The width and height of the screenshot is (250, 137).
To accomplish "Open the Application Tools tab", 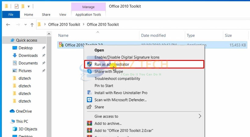I will [x=88, y=15].
